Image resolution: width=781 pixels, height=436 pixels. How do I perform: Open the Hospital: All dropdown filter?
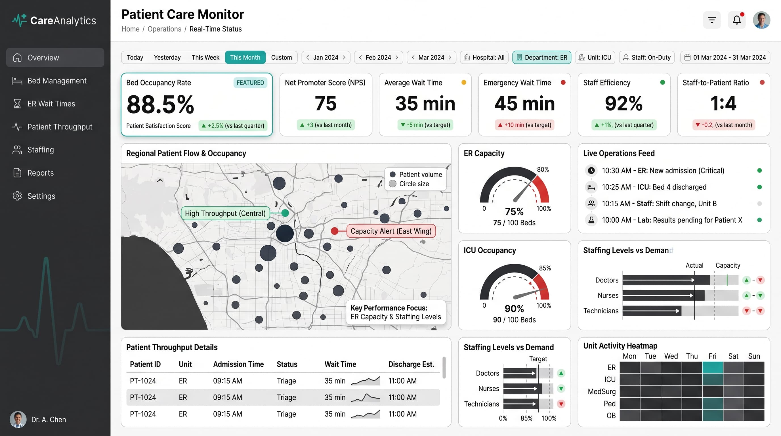click(x=484, y=57)
